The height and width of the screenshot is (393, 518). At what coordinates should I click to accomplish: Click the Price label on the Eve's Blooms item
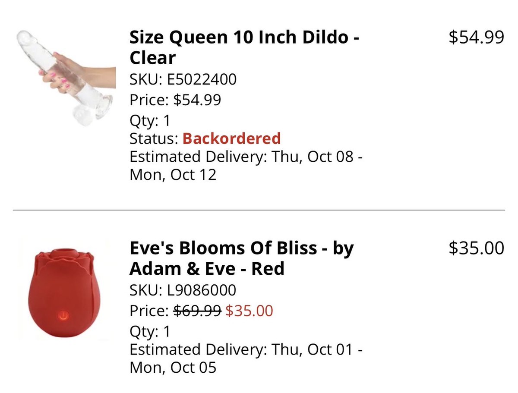[149, 311]
